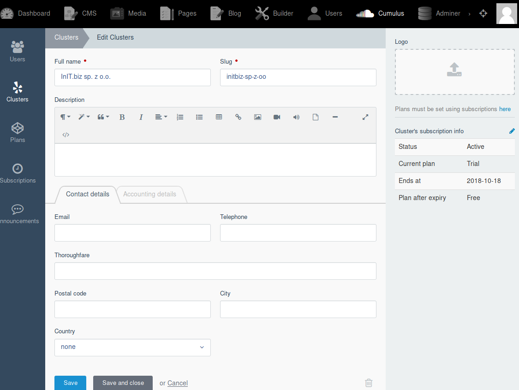Click the Cancel link
Image resolution: width=519 pixels, height=390 pixels.
point(178,383)
